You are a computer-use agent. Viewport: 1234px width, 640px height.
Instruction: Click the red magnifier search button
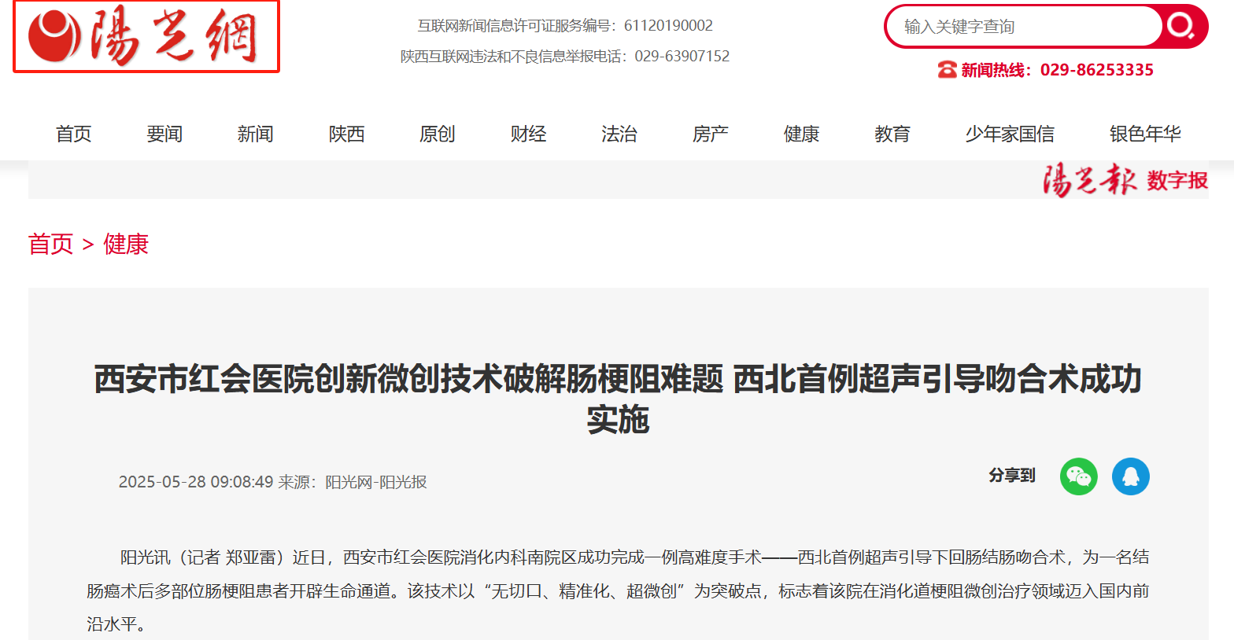click(x=1183, y=27)
